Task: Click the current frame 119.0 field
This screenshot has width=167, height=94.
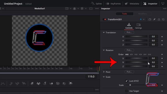Action: tap(91, 77)
